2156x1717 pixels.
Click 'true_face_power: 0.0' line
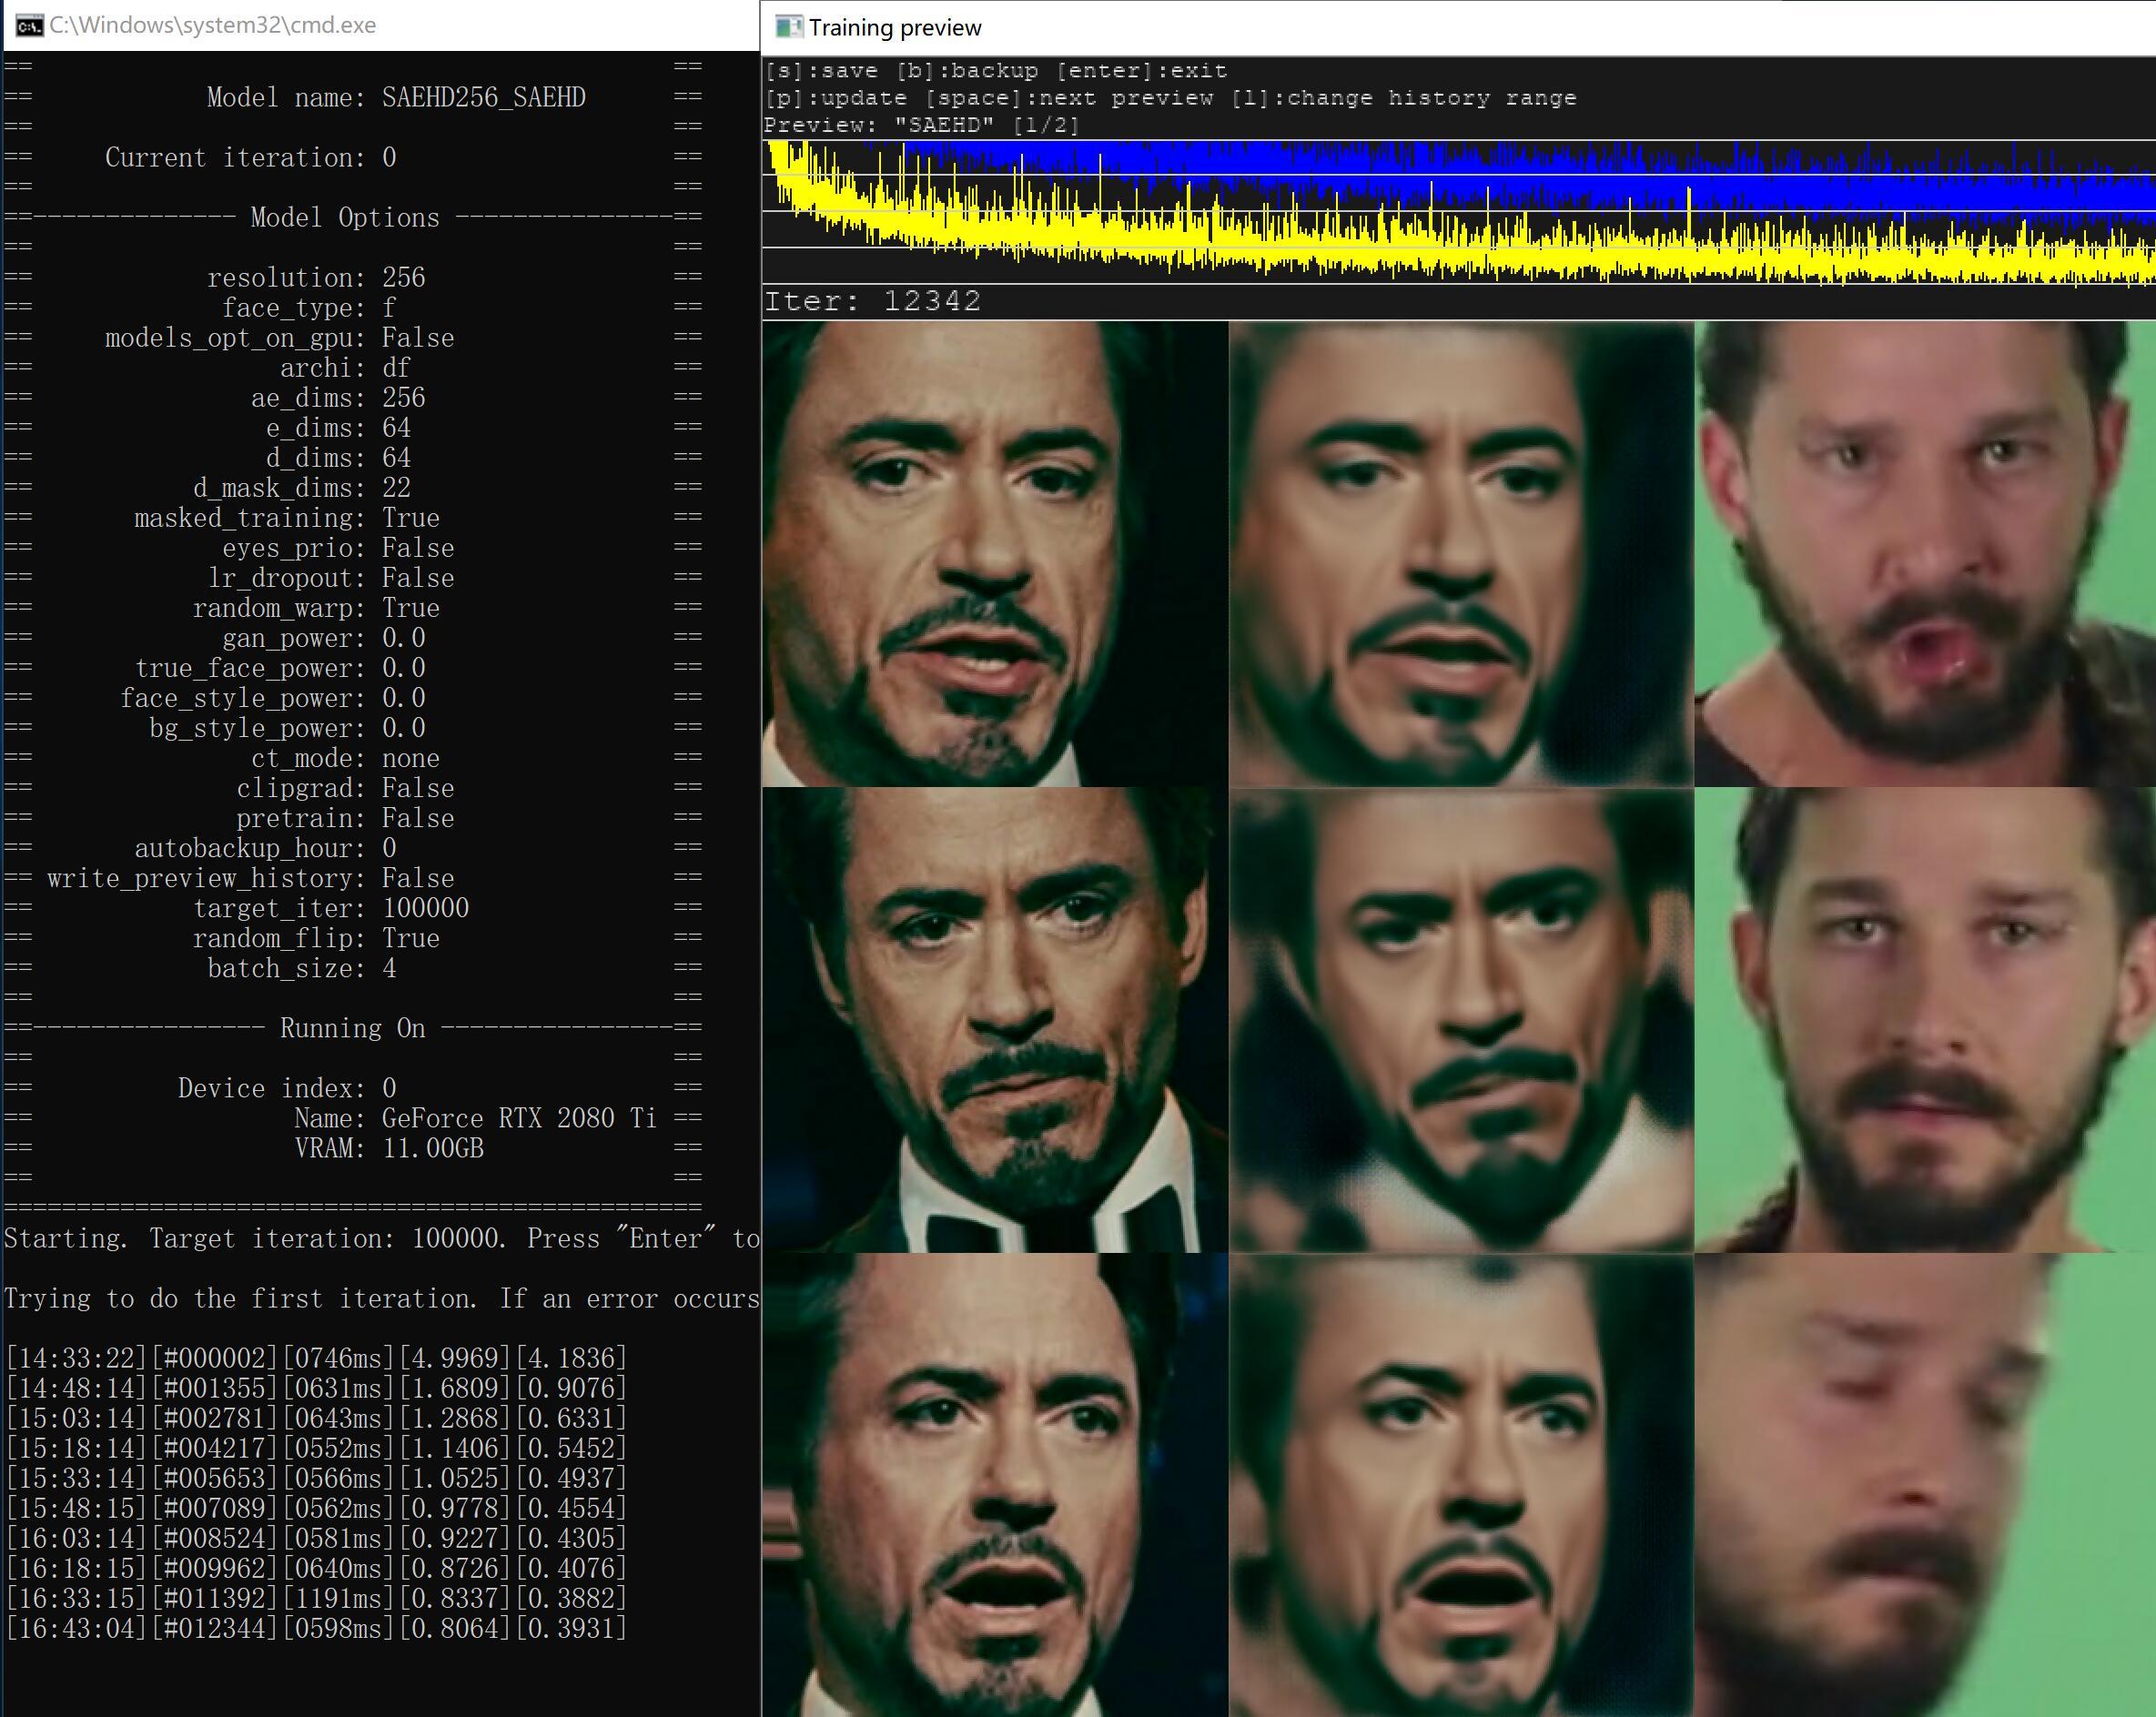coord(280,667)
